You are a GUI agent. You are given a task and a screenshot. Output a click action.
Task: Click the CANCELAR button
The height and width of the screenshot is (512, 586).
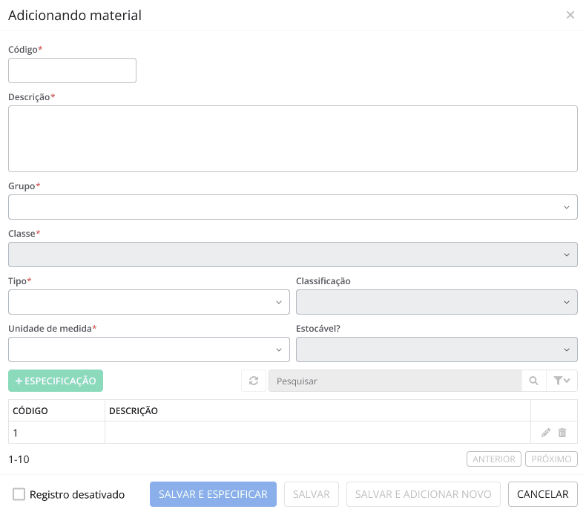[542, 494]
